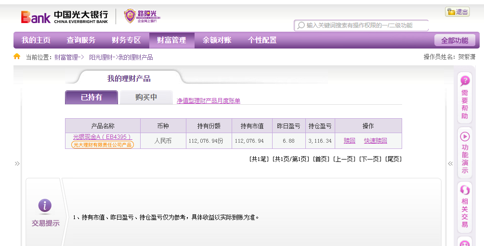Image resolution: width=484 pixels, height=246 pixels.
Task: Click the search magnifier icon
Action: tap(301, 25)
